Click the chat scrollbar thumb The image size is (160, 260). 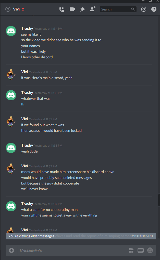159,200
